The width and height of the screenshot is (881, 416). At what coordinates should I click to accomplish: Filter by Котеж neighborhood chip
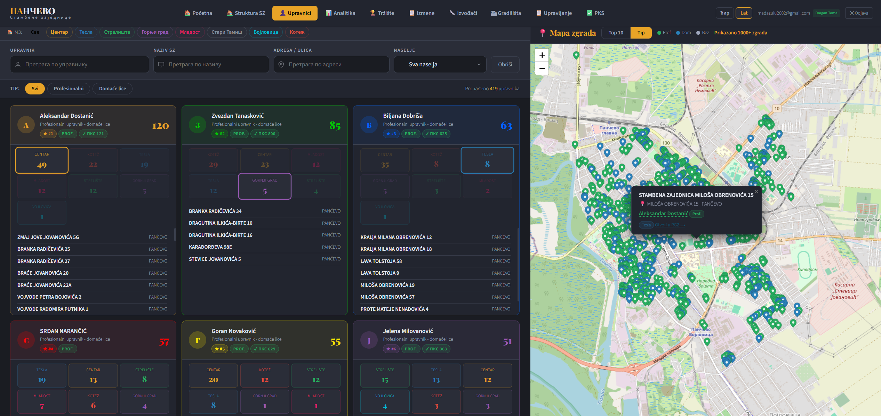tap(297, 32)
